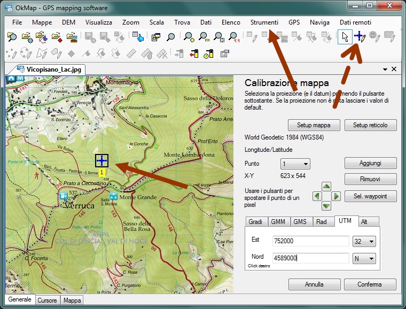Move point one pixel down
The height and width of the screenshot is (309, 406).
[326, 206]
